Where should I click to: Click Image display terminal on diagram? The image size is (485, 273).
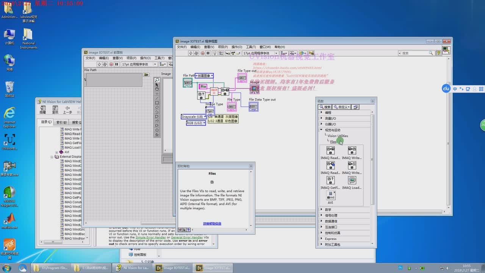[x=255, y=89]
